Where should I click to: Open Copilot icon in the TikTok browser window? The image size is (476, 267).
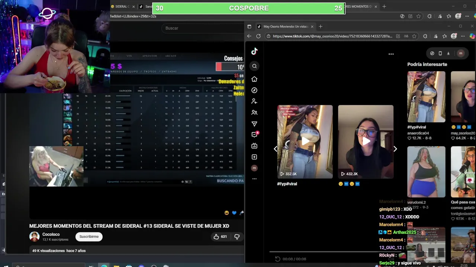click(472, 36)
